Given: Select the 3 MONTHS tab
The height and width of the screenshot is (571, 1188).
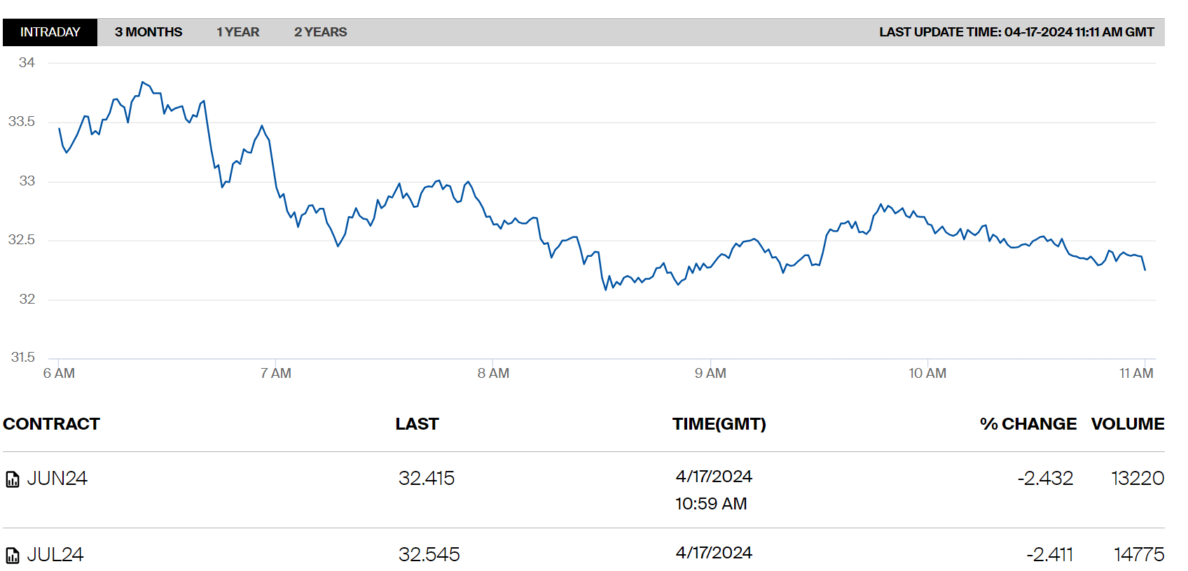Looking at the screenshot, I should point(148,32).
